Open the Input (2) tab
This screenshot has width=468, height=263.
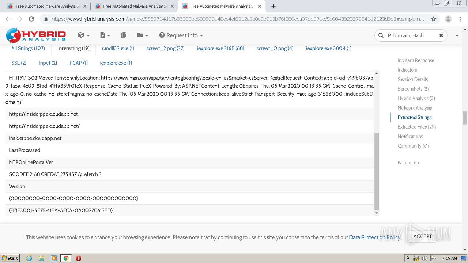[x=48, y=63]
